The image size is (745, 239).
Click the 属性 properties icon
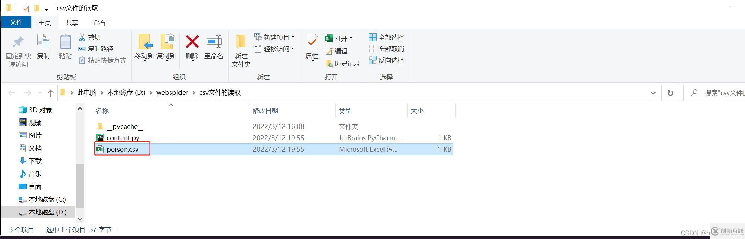tap(312, 42)
